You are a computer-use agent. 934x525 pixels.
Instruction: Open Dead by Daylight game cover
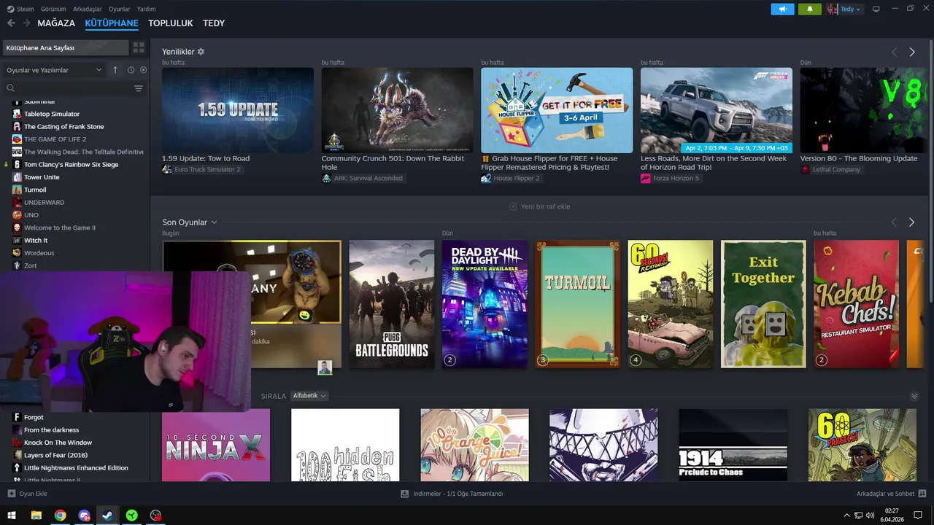click(x=485, y=304)
